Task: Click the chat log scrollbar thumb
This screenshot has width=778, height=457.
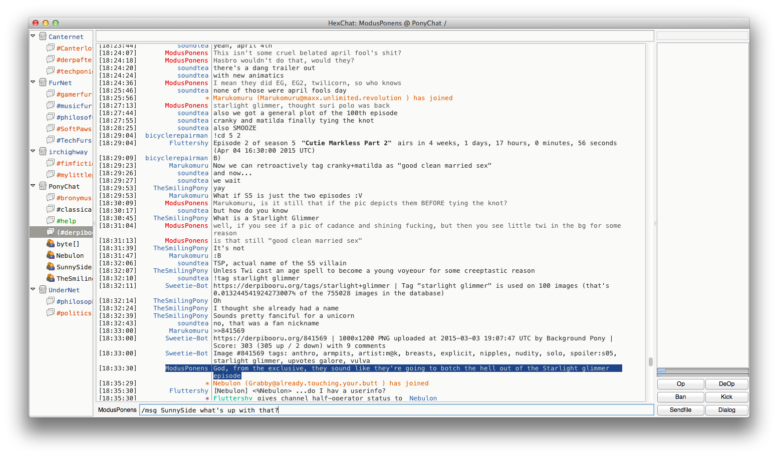Action: [650, 361]
